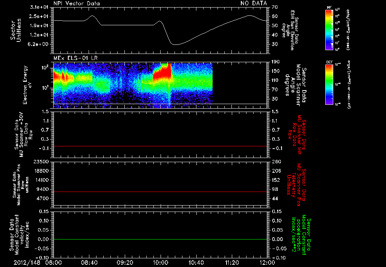Click the "6.2e+00" Sector axis value
The image size is (386, 267).
click(x=39, y=44)
